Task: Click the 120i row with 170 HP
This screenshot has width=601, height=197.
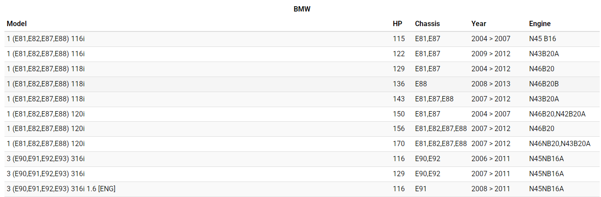Action: point(46,144)
